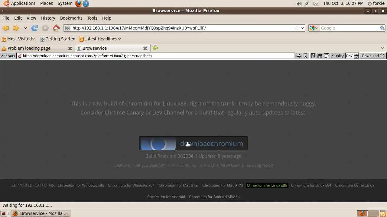Go forward with the Firefox forward arrow
387x217 pixels.
[16, 28]
